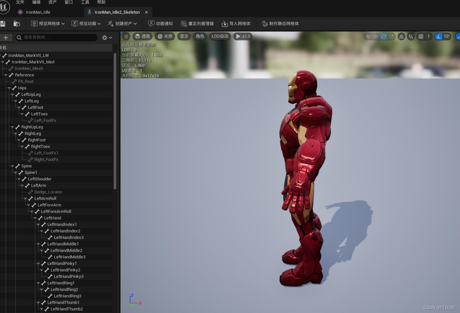
Task: Open the 预览动画 dropdown
Action: tap(86, 23)
